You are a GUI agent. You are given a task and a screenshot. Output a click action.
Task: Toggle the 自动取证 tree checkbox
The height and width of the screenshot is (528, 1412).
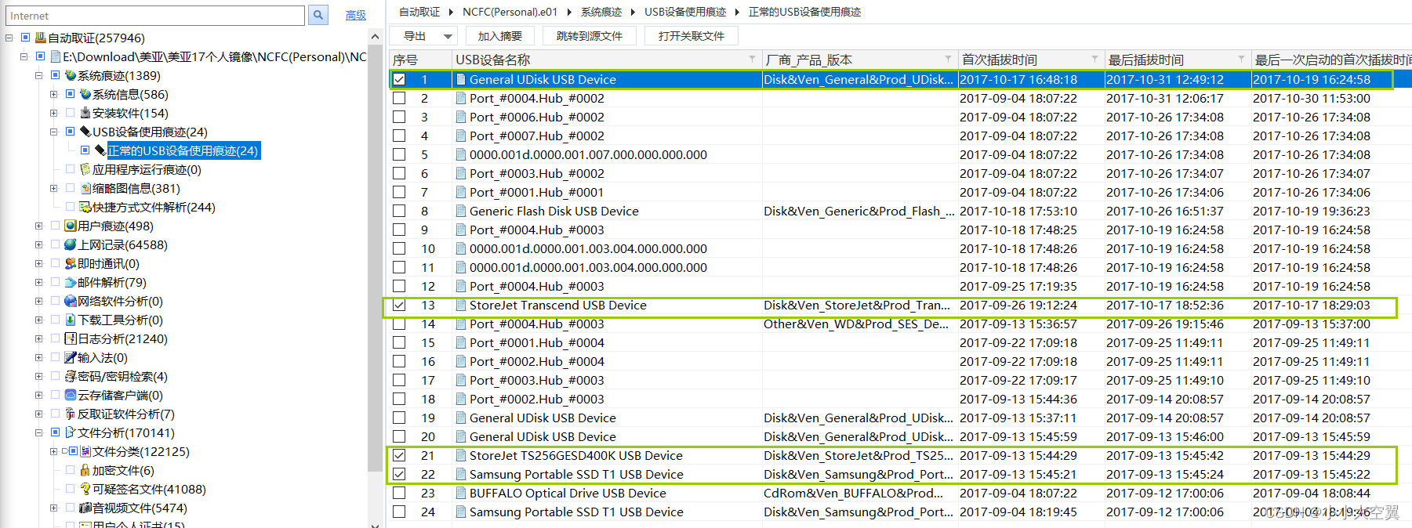click(x=25, y=38)
